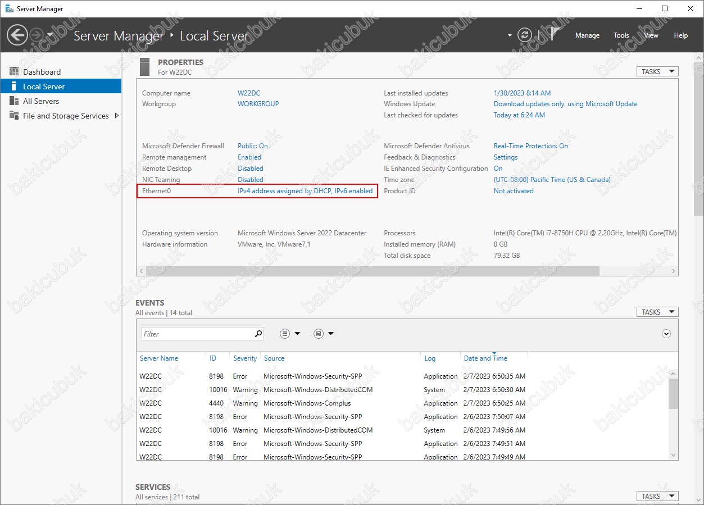Click Remote Desktop Disabled link

coord(251,169)
